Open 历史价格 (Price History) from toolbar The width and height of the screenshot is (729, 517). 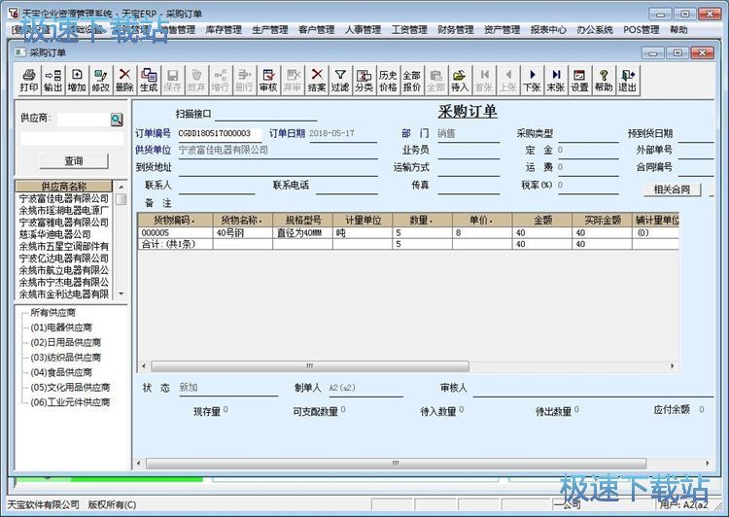pos(388,80)
